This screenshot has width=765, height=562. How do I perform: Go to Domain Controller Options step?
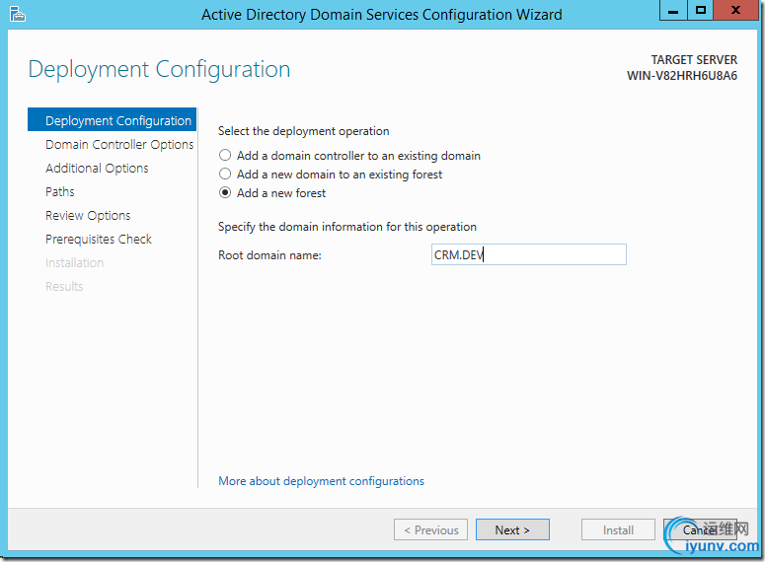(119, 144)
